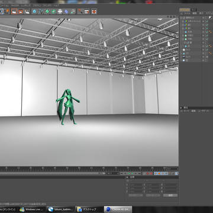
Task: Jump to the animation start
Action: pyautogui.click(x=122, y=173)
